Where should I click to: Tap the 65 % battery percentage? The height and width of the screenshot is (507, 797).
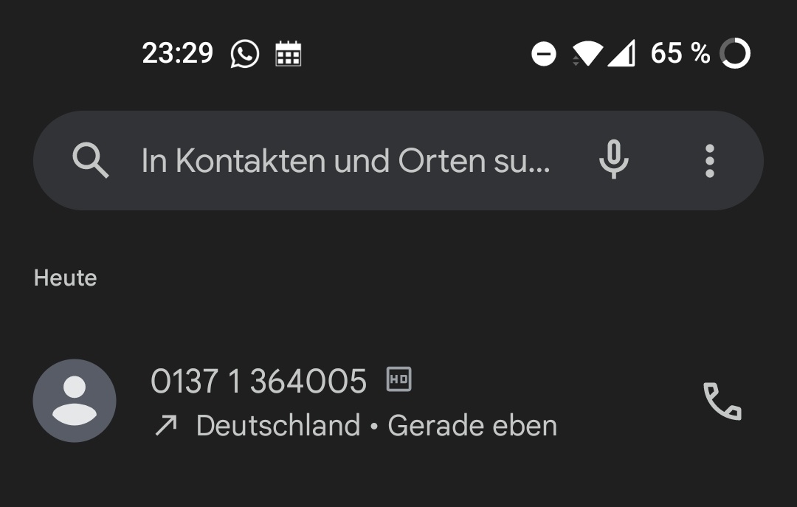(x=680, y=53)
